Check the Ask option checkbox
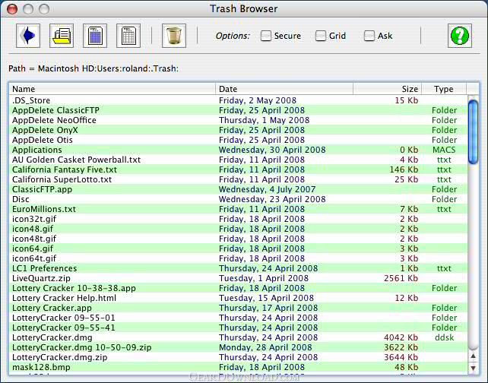The image size is (488, 383). (369, 36)
